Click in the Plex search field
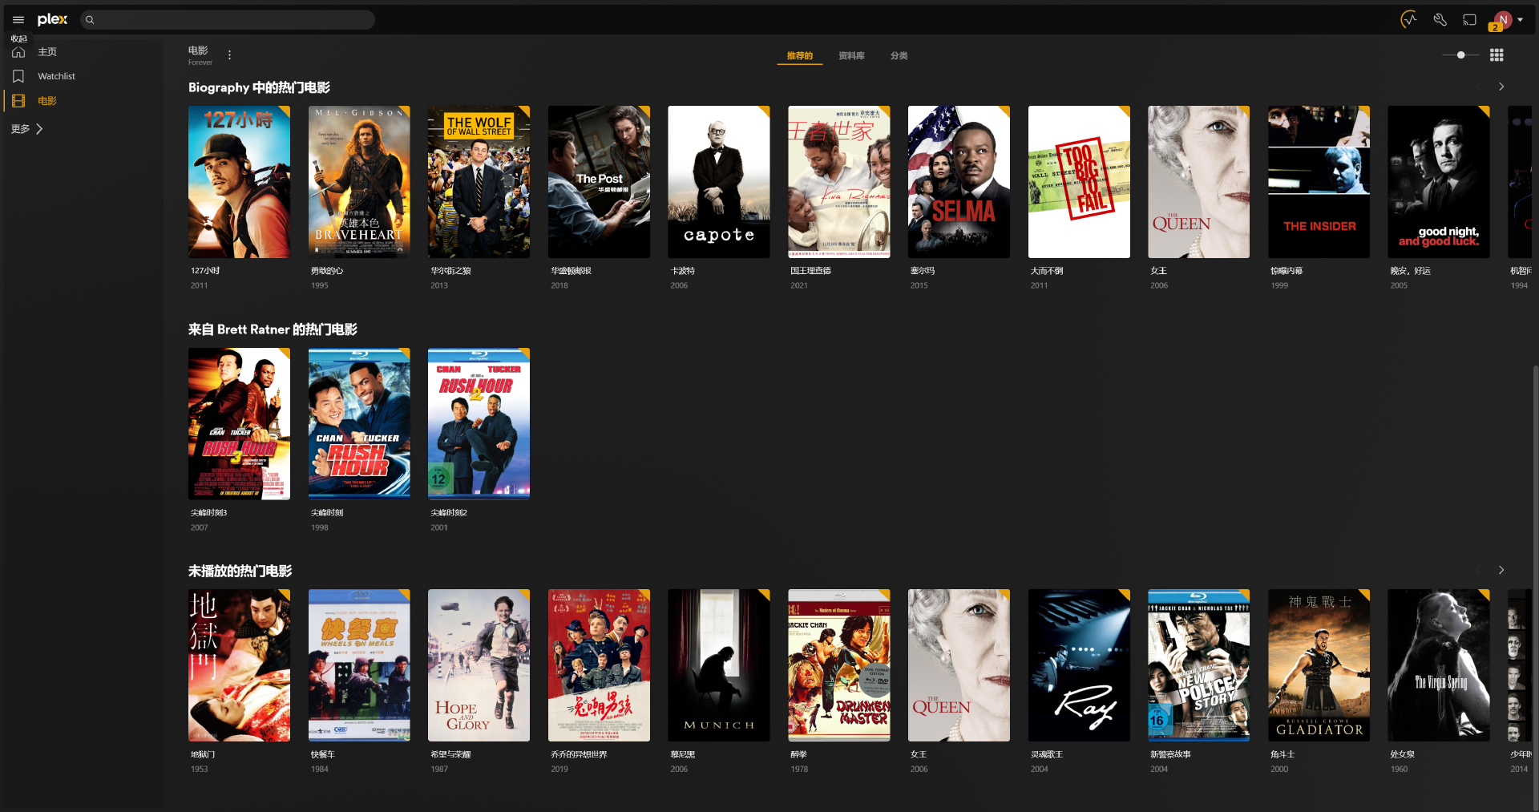The height and width of the screenshot is (812, 1539). [x=228, y=20]
